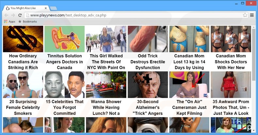Open 'Tinnitus Solution Angers Doctors in Canada'
This screenshot has width=258, height=135.
coord(65,62)
